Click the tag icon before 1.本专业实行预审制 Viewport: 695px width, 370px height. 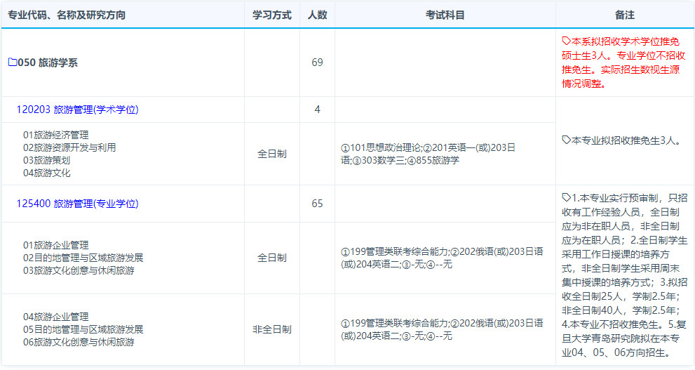click(x=567, y=197)
